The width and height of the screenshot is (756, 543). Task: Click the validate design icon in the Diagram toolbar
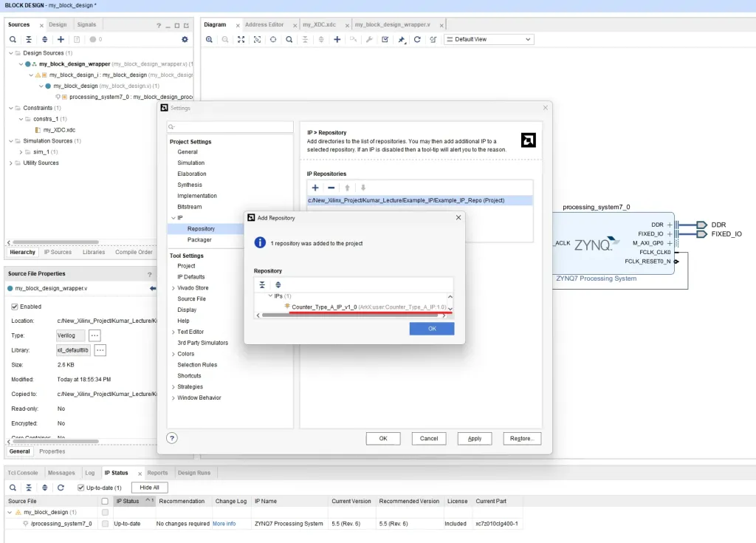pyautogui.click(x=385, y=39)
